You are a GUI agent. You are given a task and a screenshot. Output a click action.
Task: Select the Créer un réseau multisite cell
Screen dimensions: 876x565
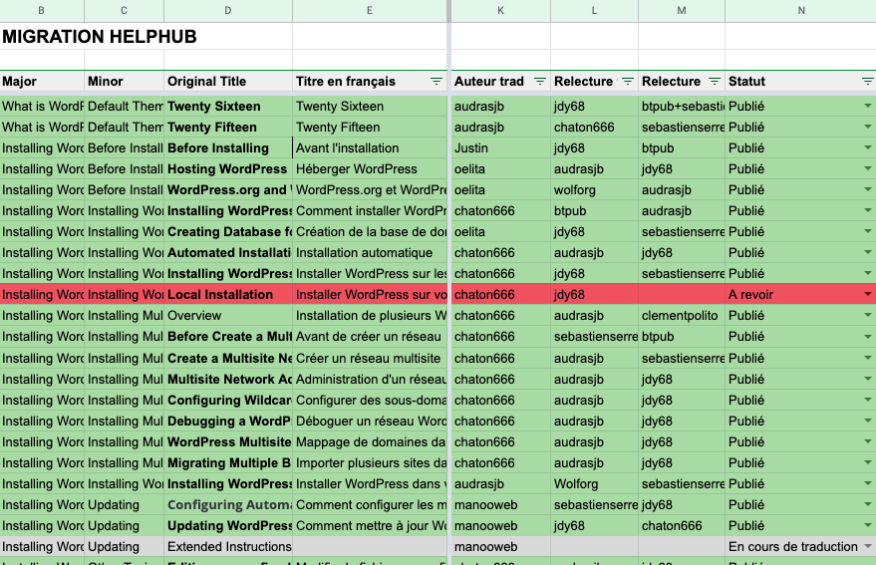pos(370,358)
